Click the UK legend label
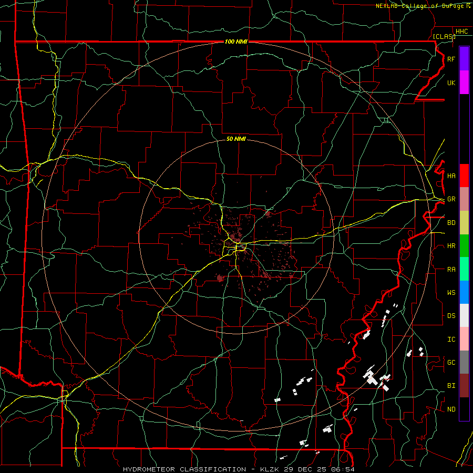The height and width of the screenshot is (473, 473). point(451,83)
